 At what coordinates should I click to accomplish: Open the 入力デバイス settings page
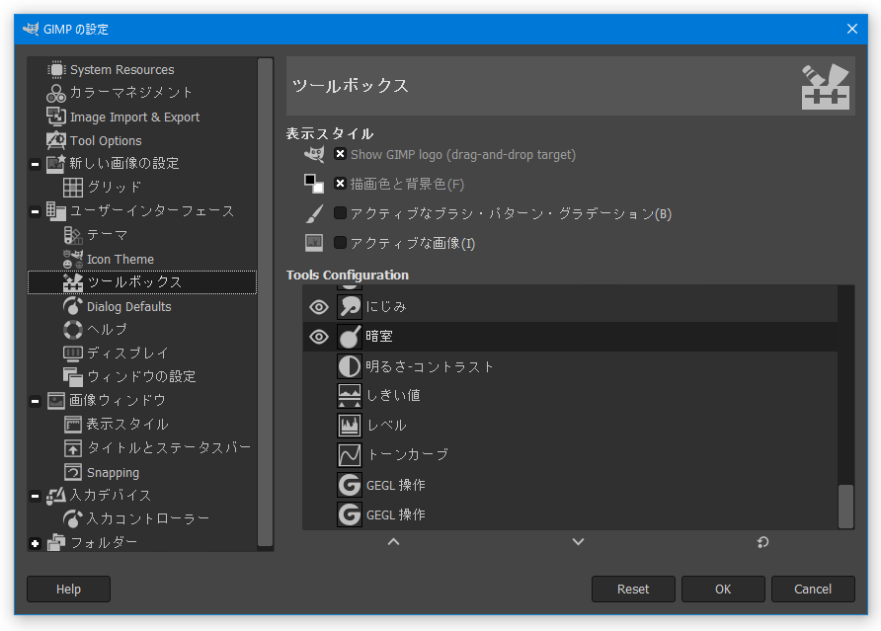point(111,496)
